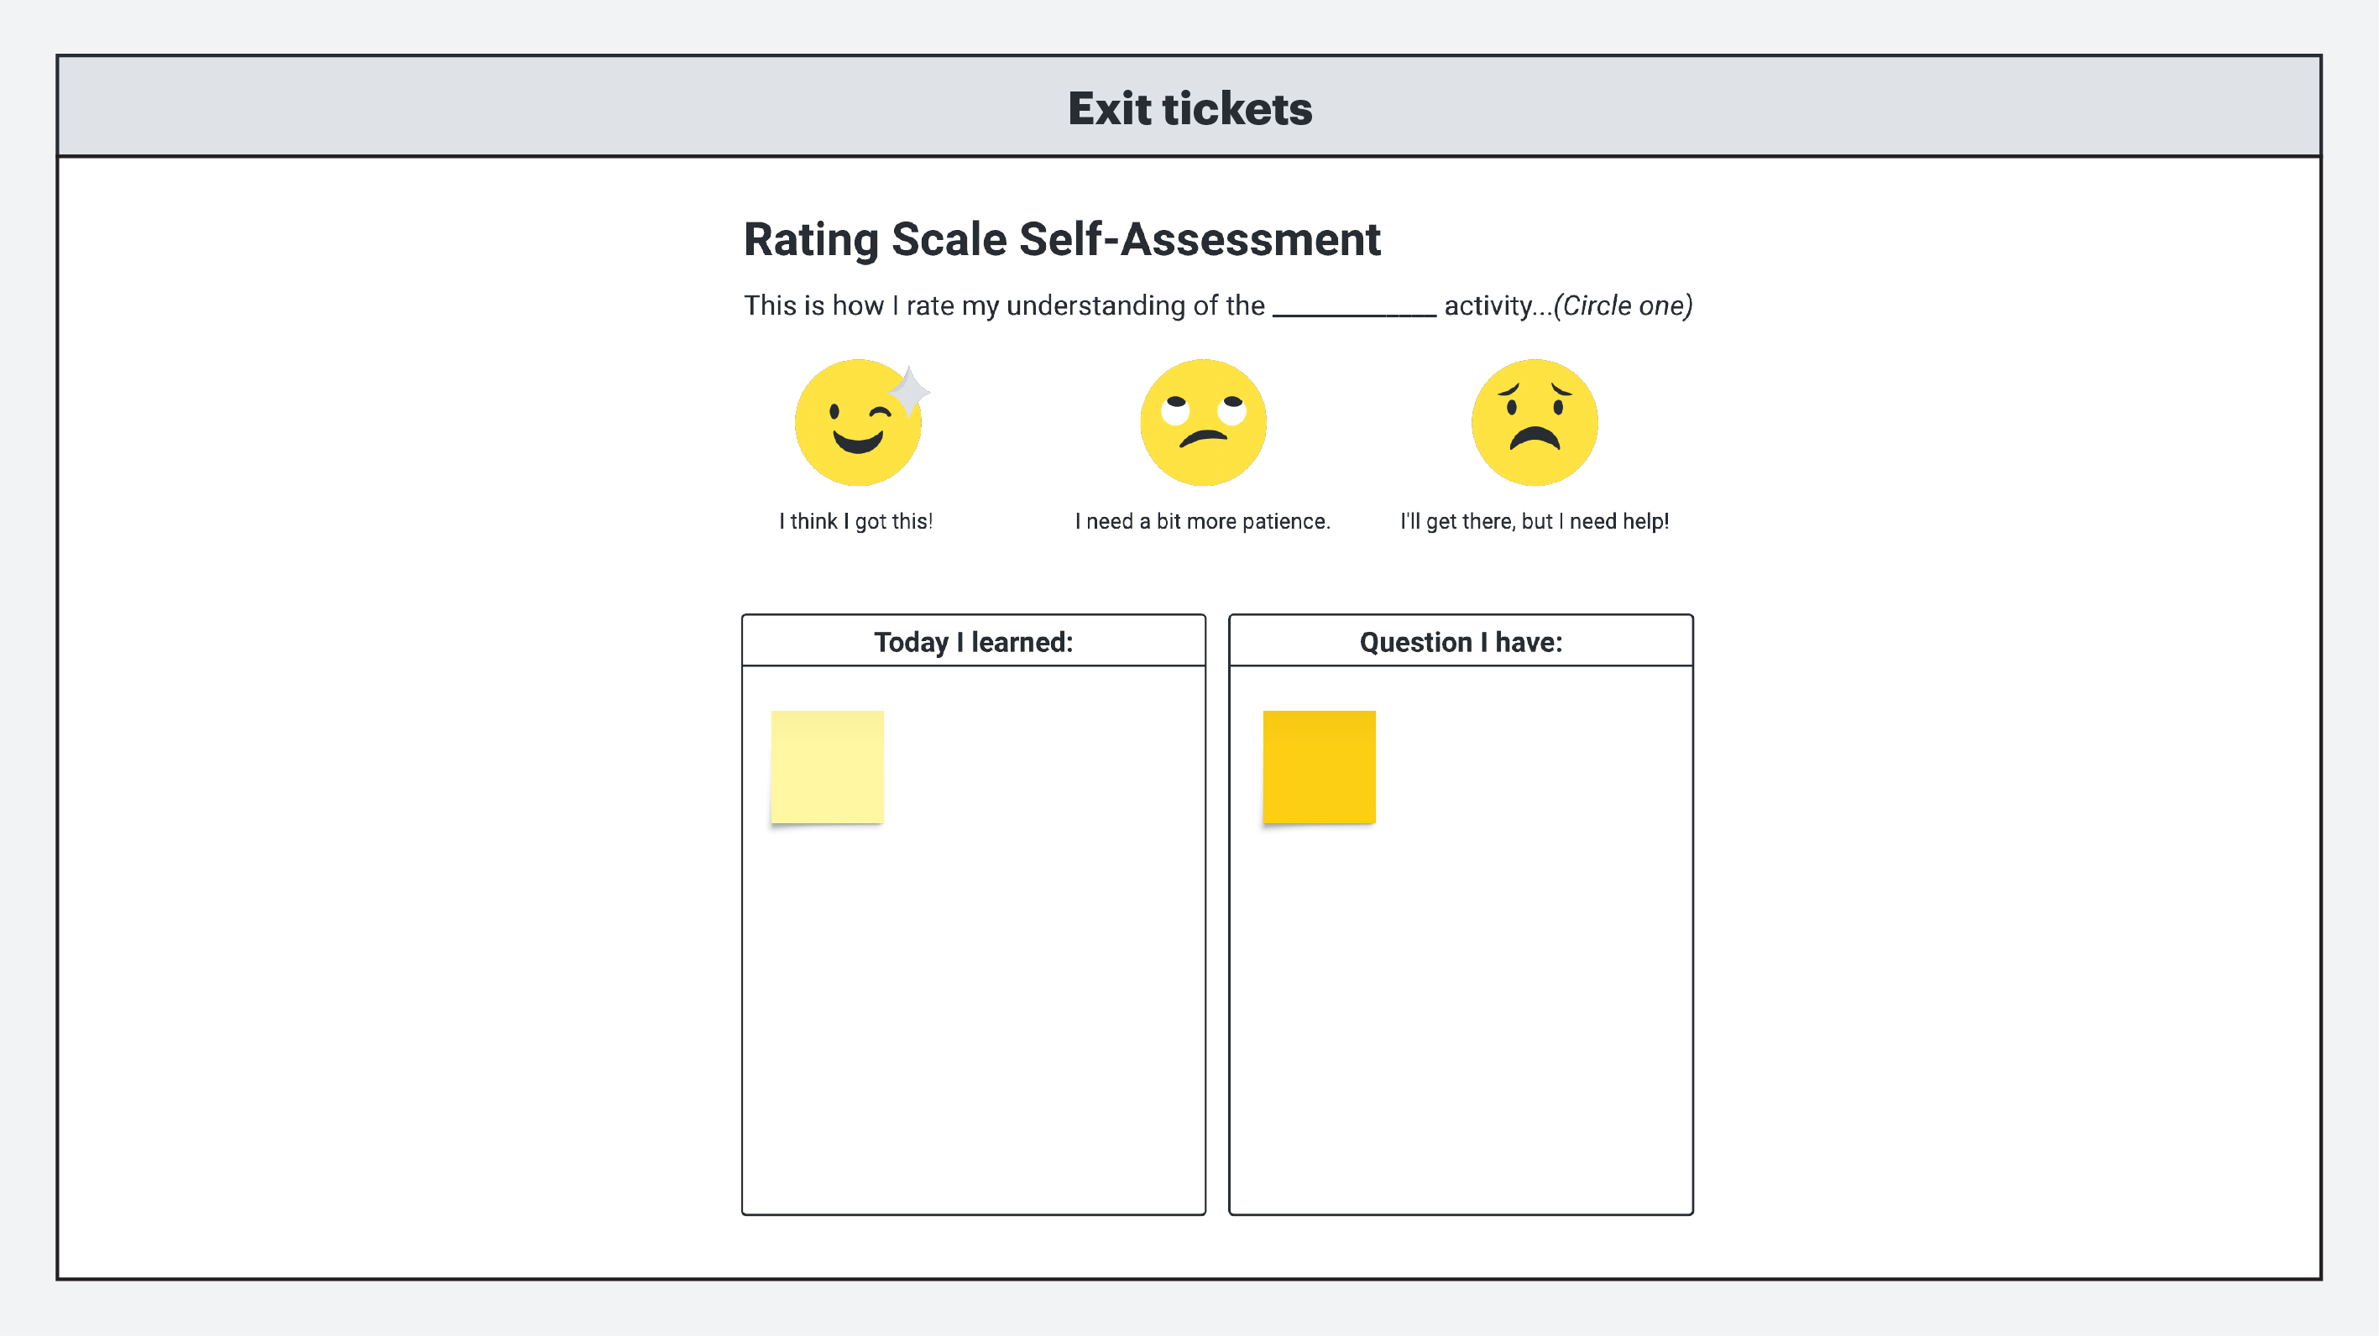Select the pale yellow sticky note

click(x=827, y=766)
